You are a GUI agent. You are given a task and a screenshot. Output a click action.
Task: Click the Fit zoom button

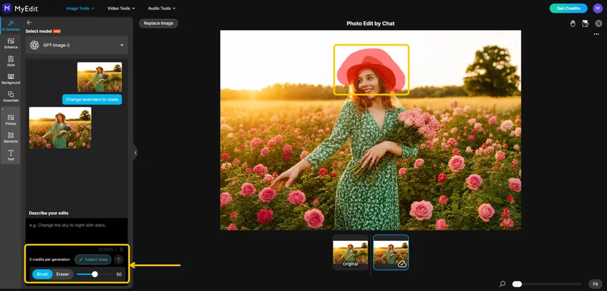click(595, 284)
